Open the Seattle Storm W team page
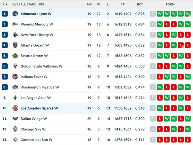 click(34, 56)
